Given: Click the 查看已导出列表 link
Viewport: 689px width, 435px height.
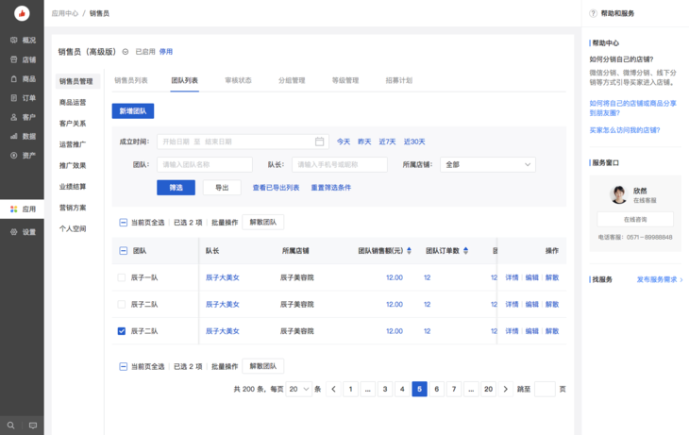Looking at the screenshot, I should pos(276,188).
